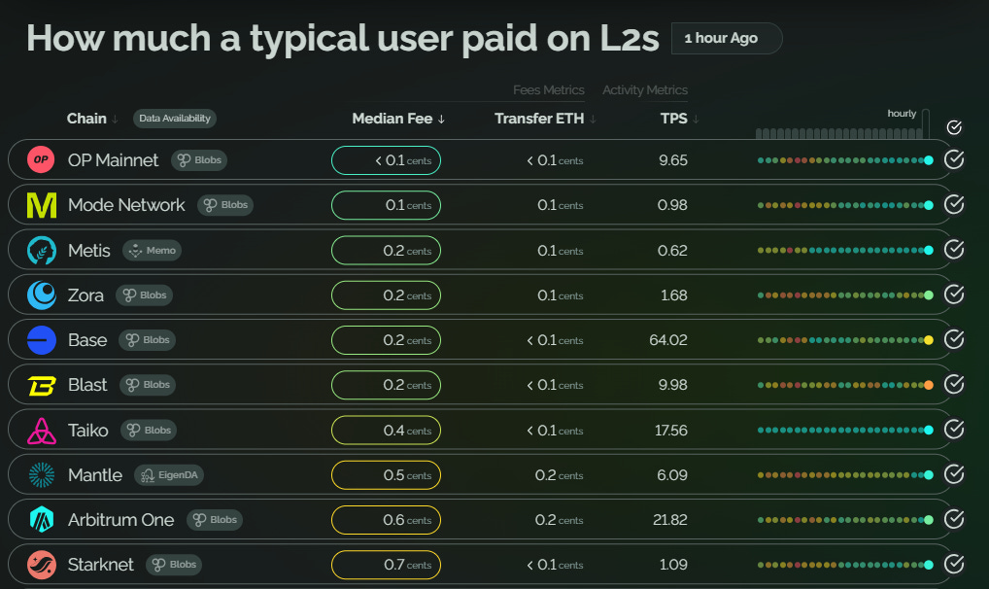Click Mantle's Transfer ETH 0.2 cents value

pyautogui.click(x=559, y=475)
